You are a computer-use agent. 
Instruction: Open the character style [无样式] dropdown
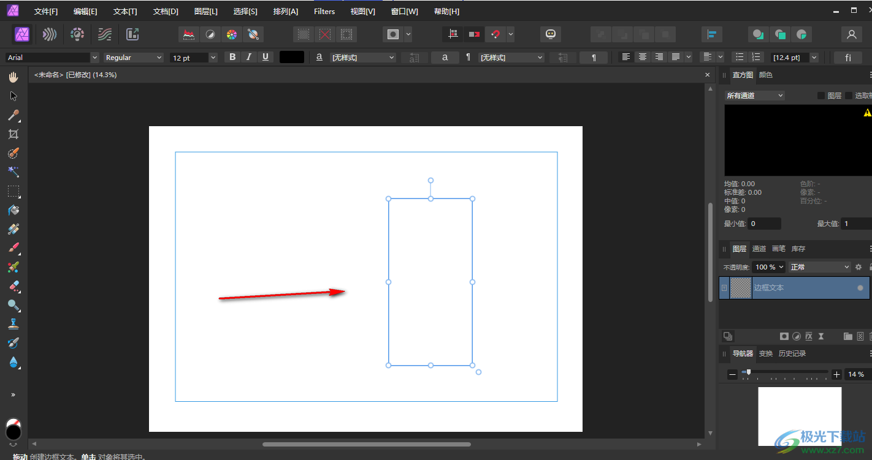click(364, 58)
